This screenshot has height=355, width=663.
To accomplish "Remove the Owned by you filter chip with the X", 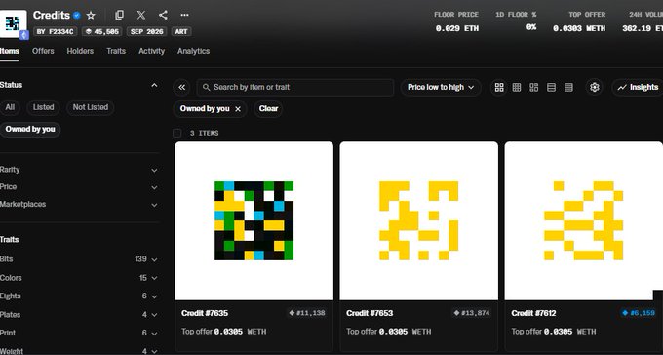I will click(x=238, y=109).
